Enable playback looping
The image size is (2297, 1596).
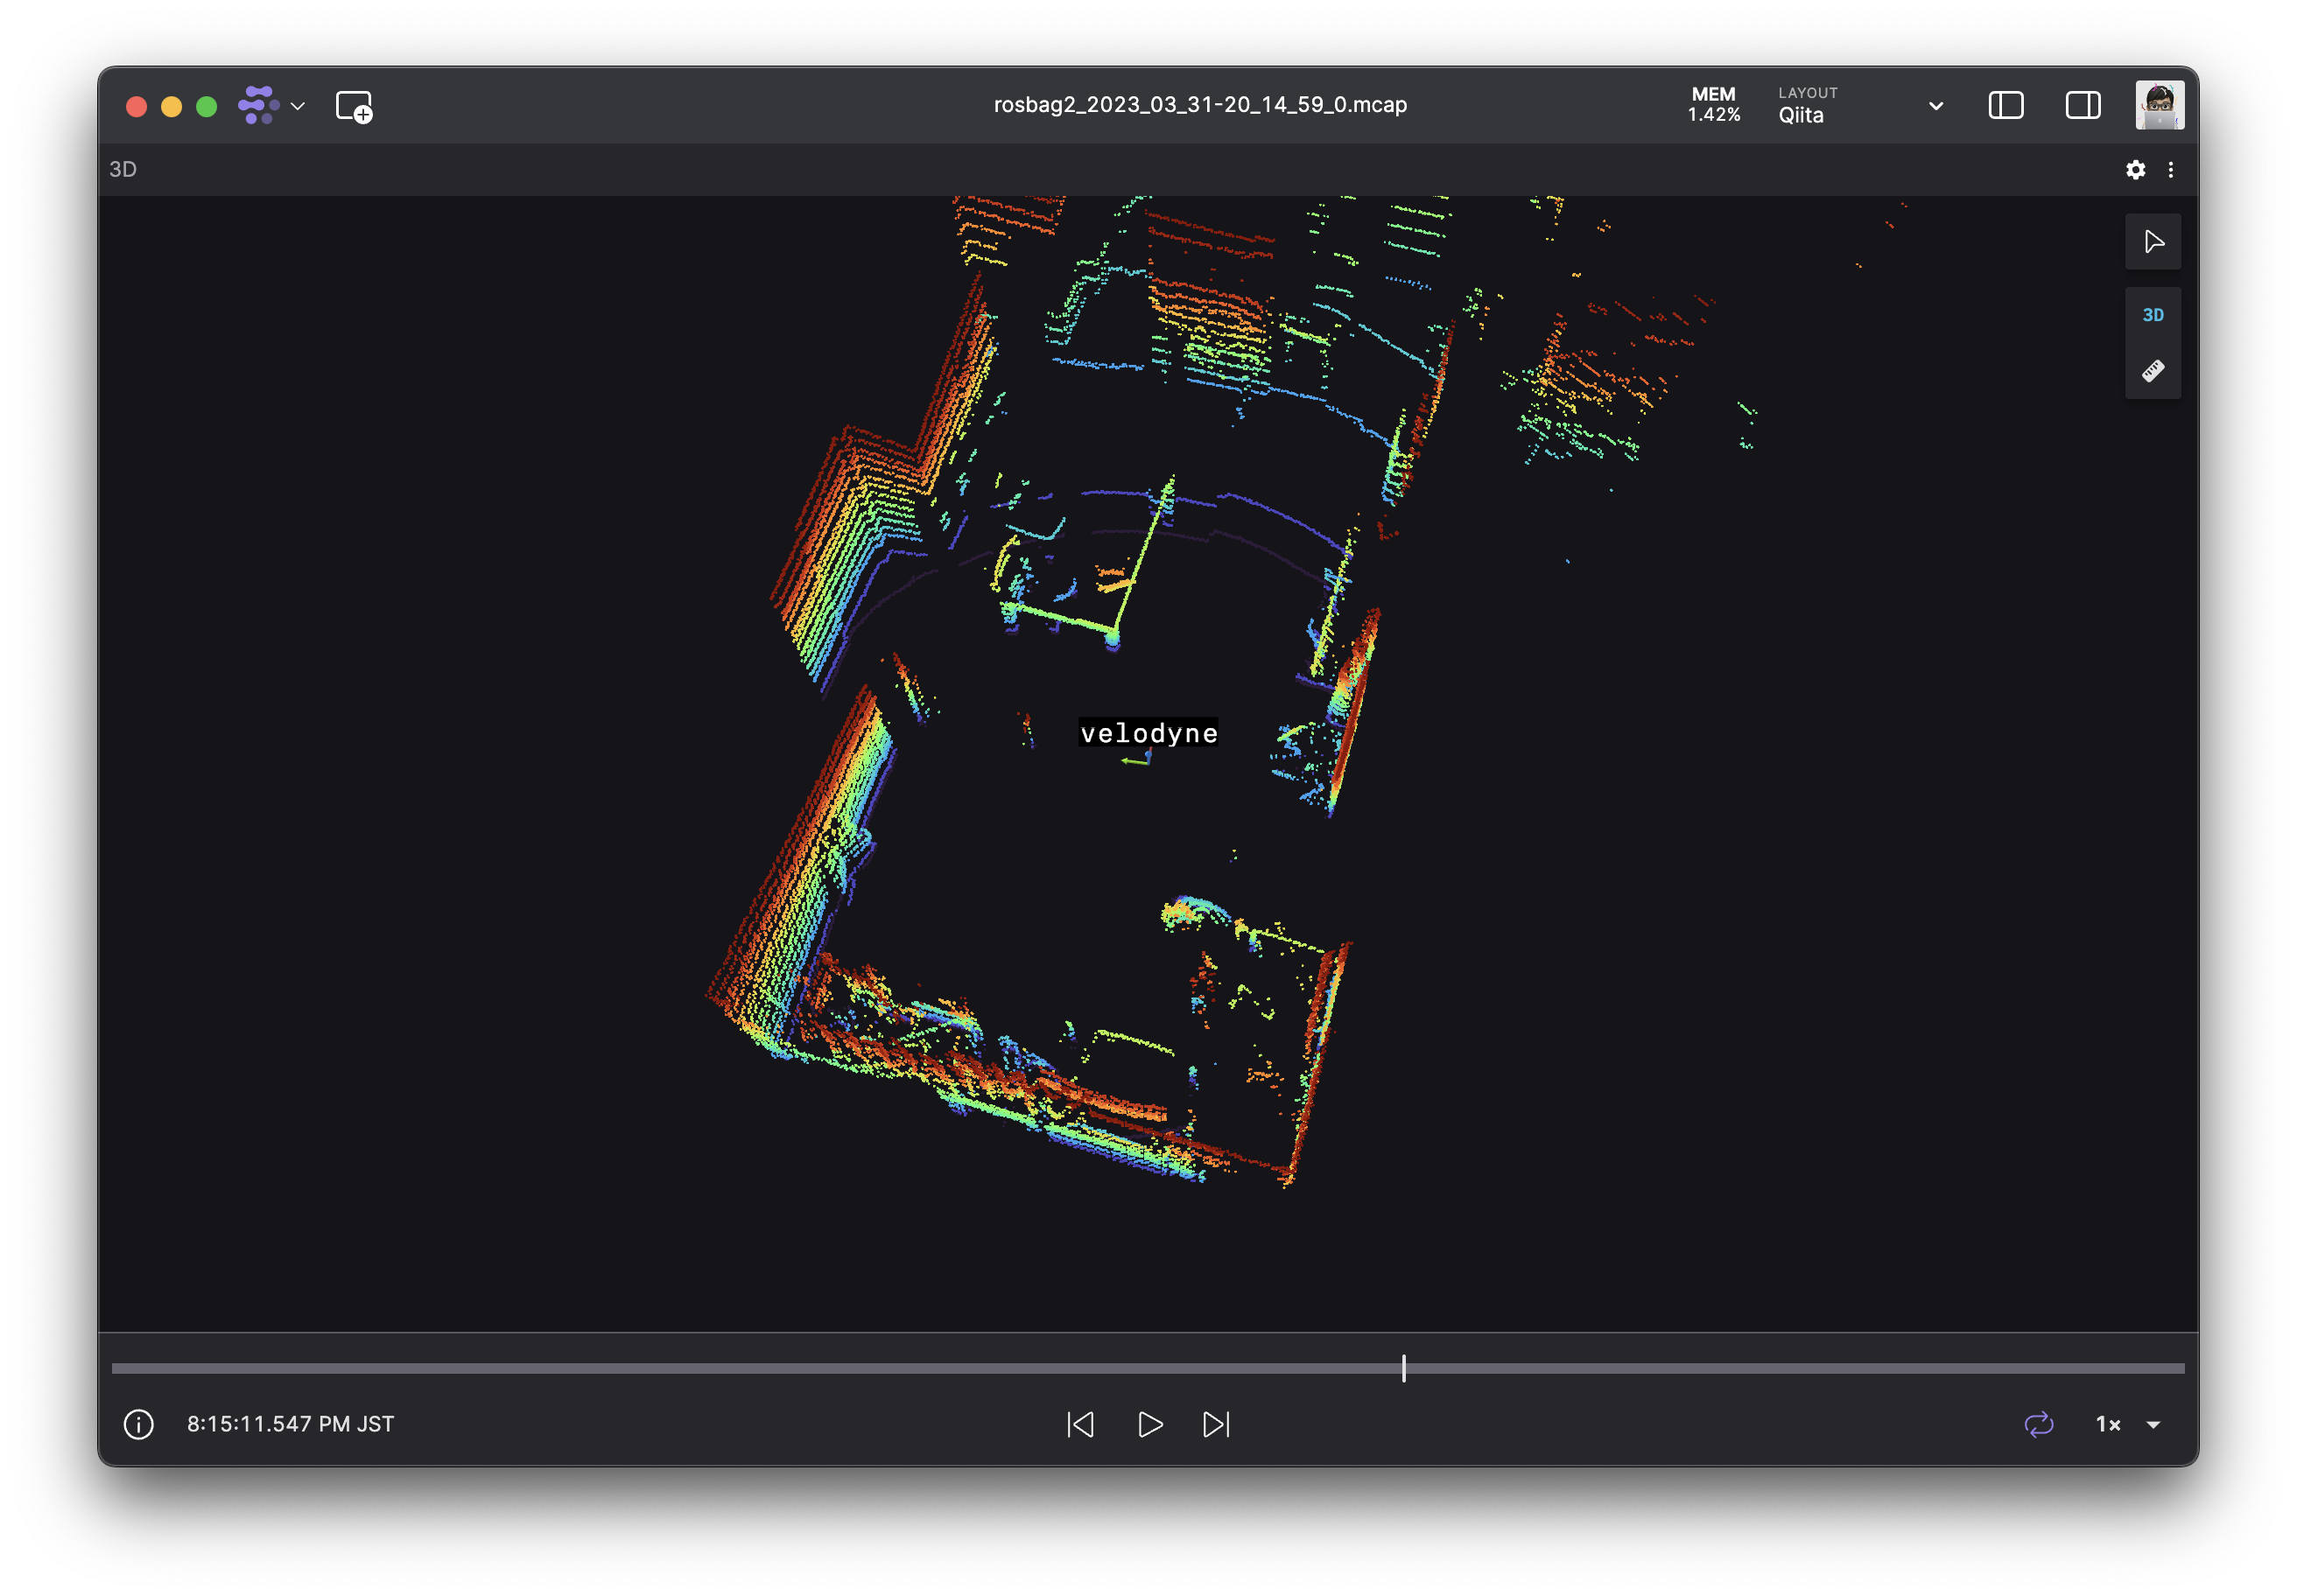[x=2041, y=1424]
